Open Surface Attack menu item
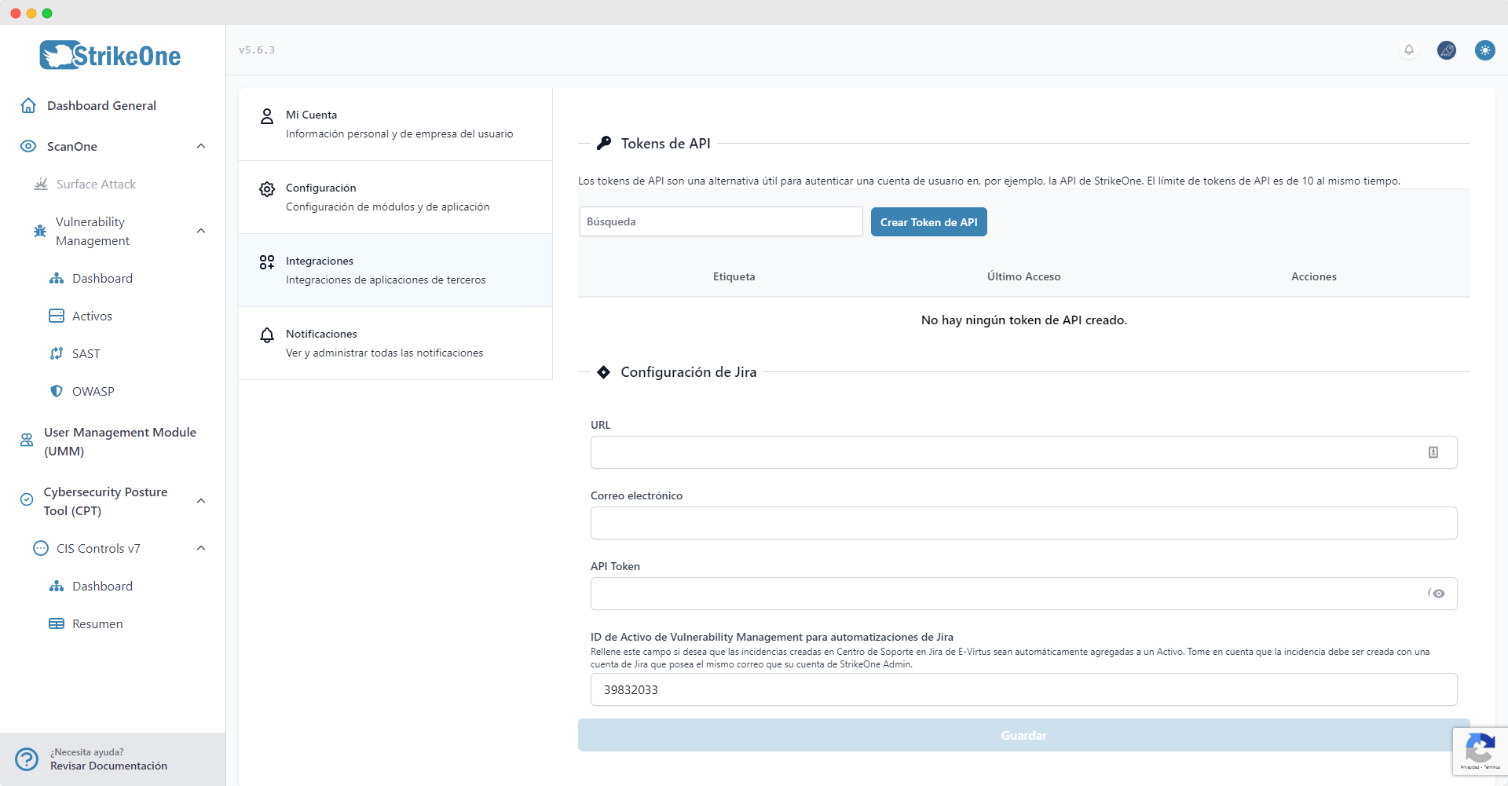Image resolution: width=1508 pixels, height=786 pixels. 96,184
